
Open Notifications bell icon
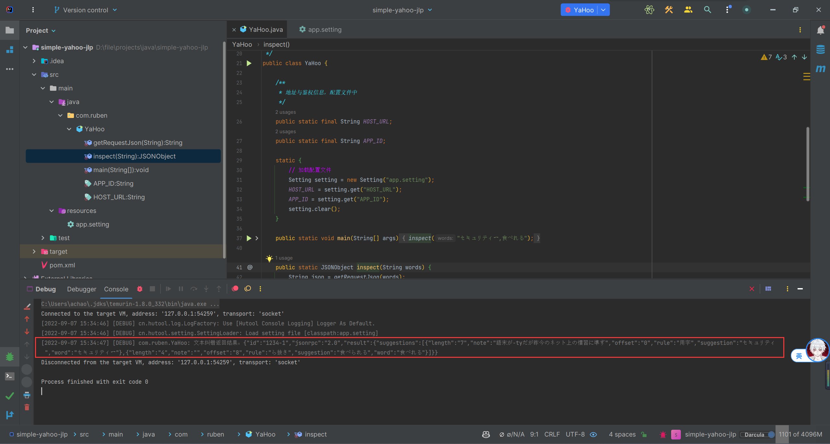[x=820, y=30]
